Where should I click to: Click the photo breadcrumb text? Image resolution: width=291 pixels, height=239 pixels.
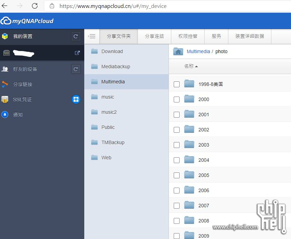coord(221,51)
